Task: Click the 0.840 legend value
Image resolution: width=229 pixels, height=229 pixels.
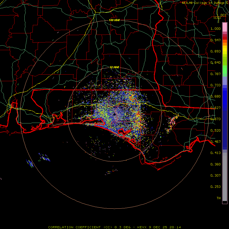Action: (x=216, y=63)
